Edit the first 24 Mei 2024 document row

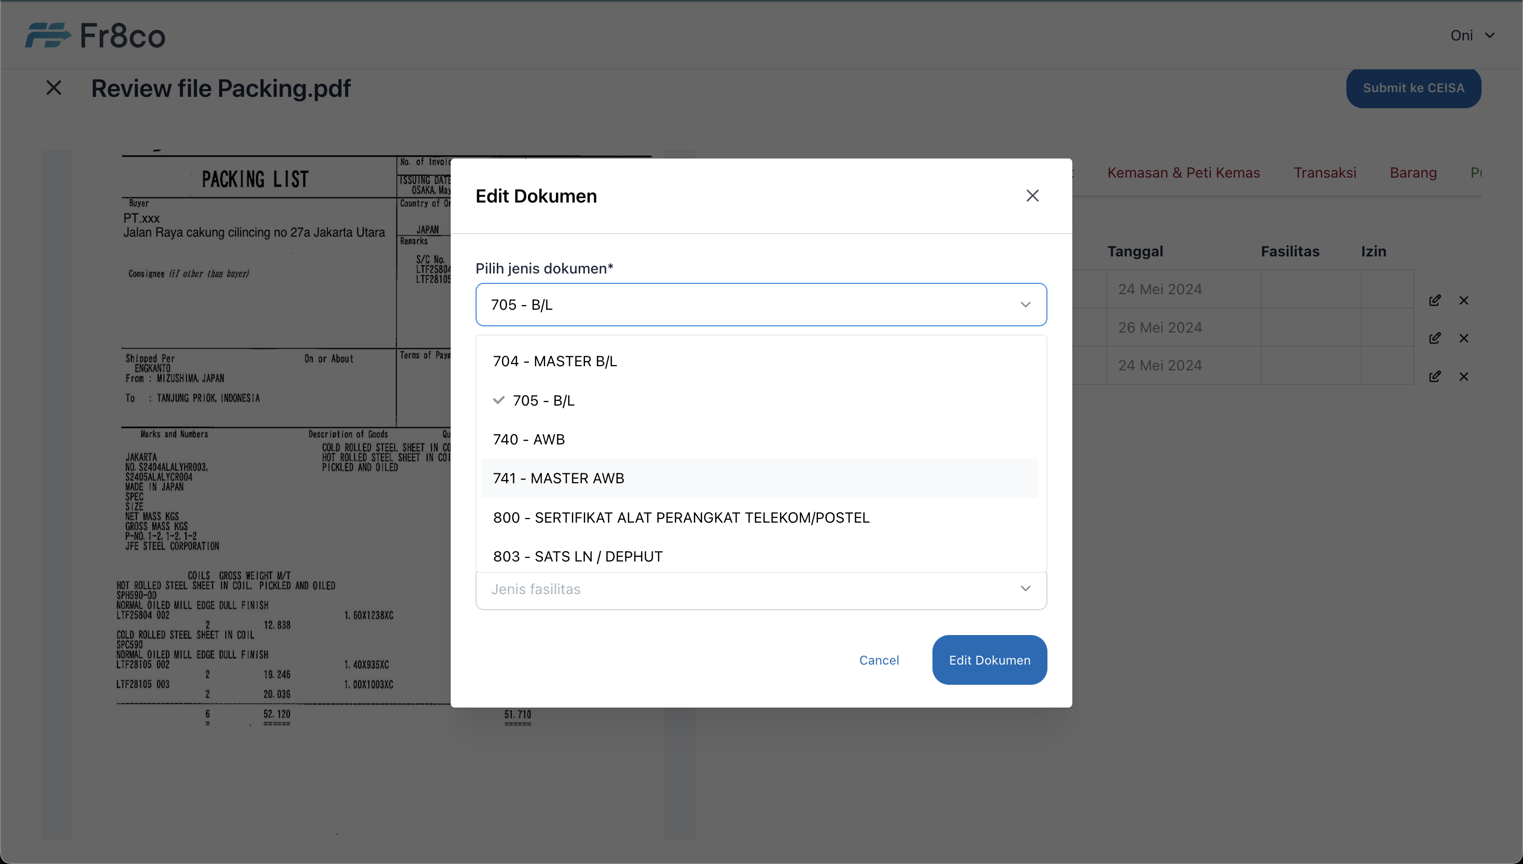click(1434, 300)
